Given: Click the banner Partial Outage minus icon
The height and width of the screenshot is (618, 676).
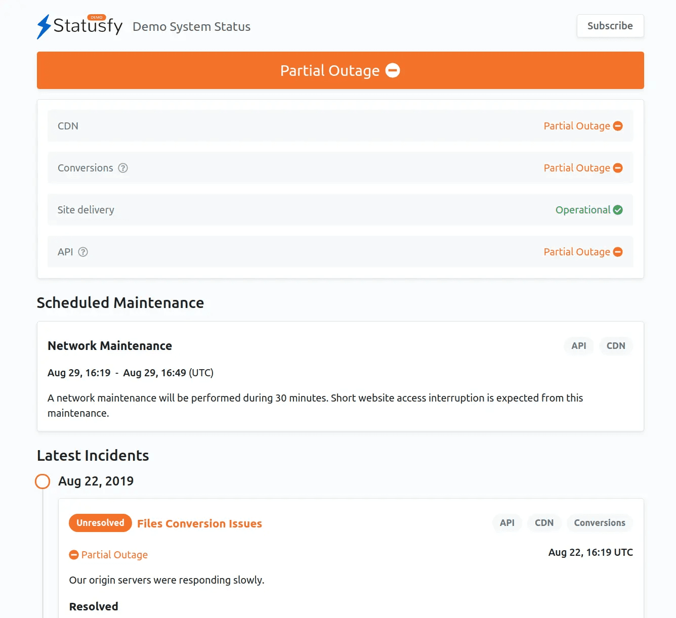Looking at the screenshot, I should coord(393,70).
